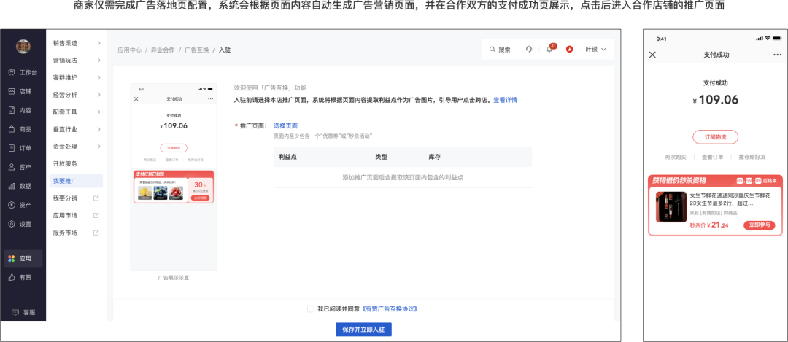Go to 异业合作 breadcrumb
Viewport: 788px width, 342px height.
(163, 50)
